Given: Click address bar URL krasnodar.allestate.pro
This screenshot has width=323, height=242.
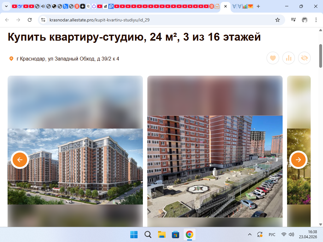Looking at the screenshot, I should point(99,20).
